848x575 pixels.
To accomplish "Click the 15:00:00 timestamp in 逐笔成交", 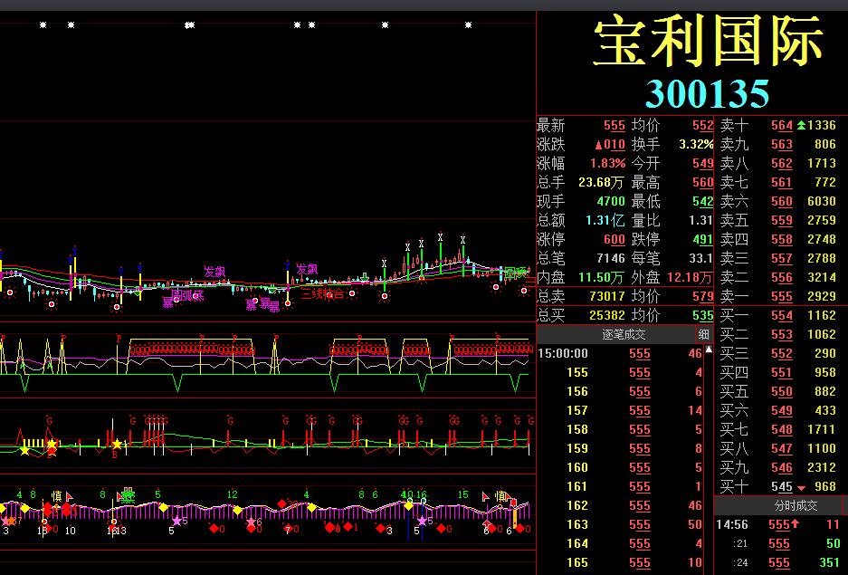I will (x=563, y=354).
